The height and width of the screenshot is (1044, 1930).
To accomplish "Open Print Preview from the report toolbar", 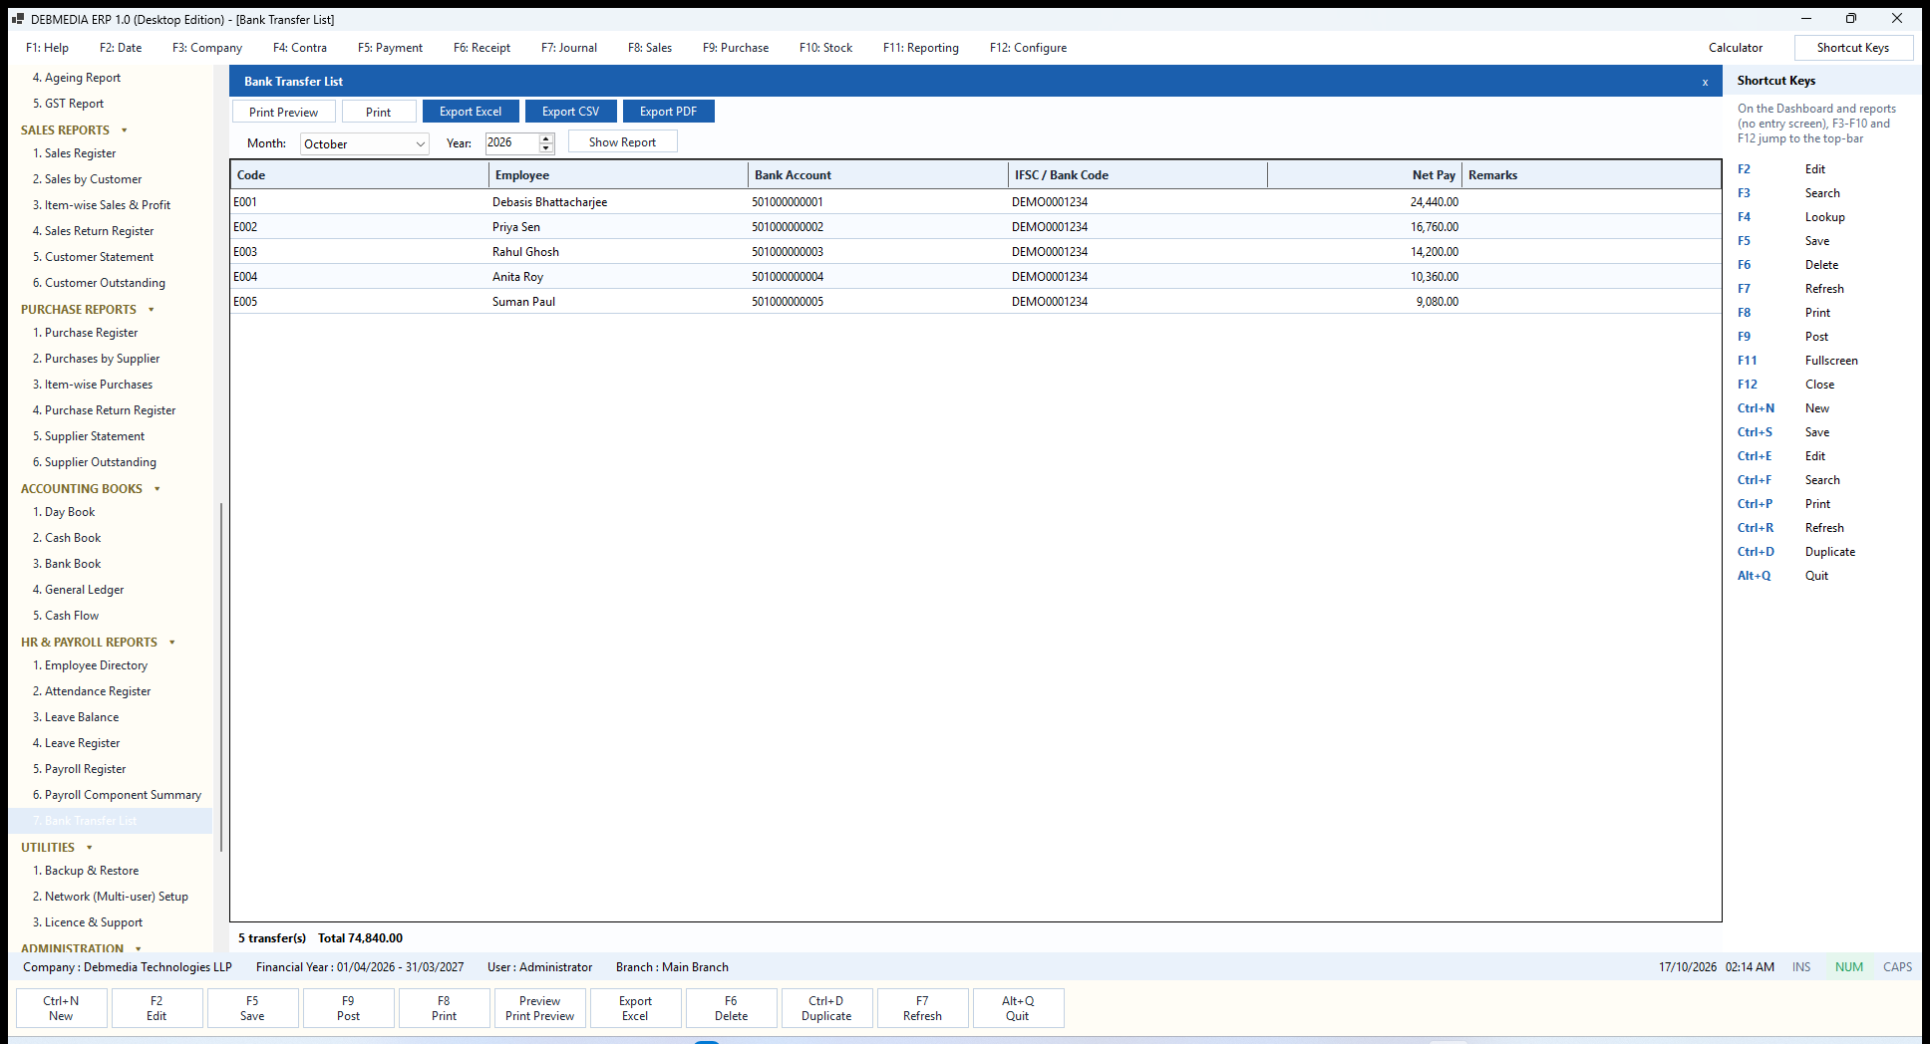I will click(x=284, y=112).
